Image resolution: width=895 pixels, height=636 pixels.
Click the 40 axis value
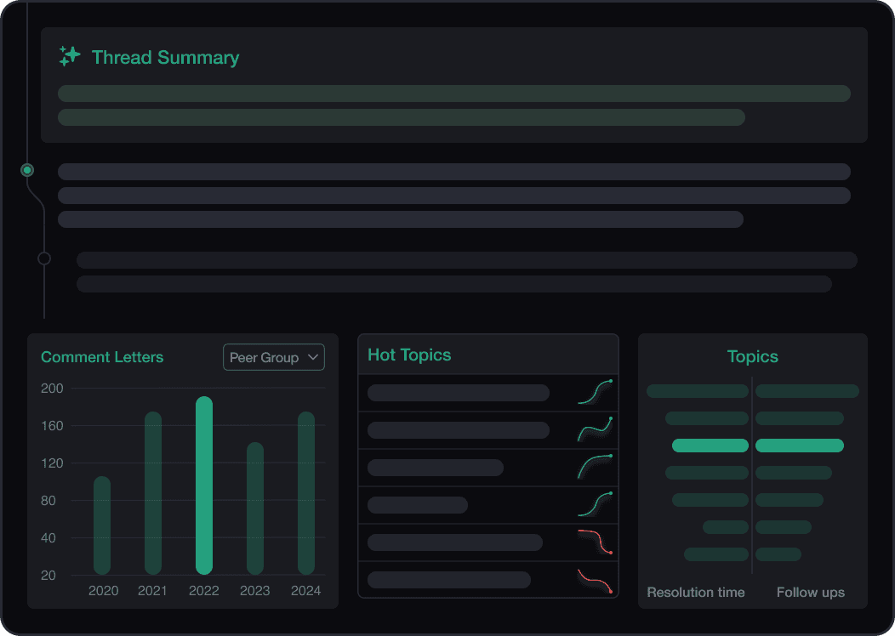click(x=48, y=538)
